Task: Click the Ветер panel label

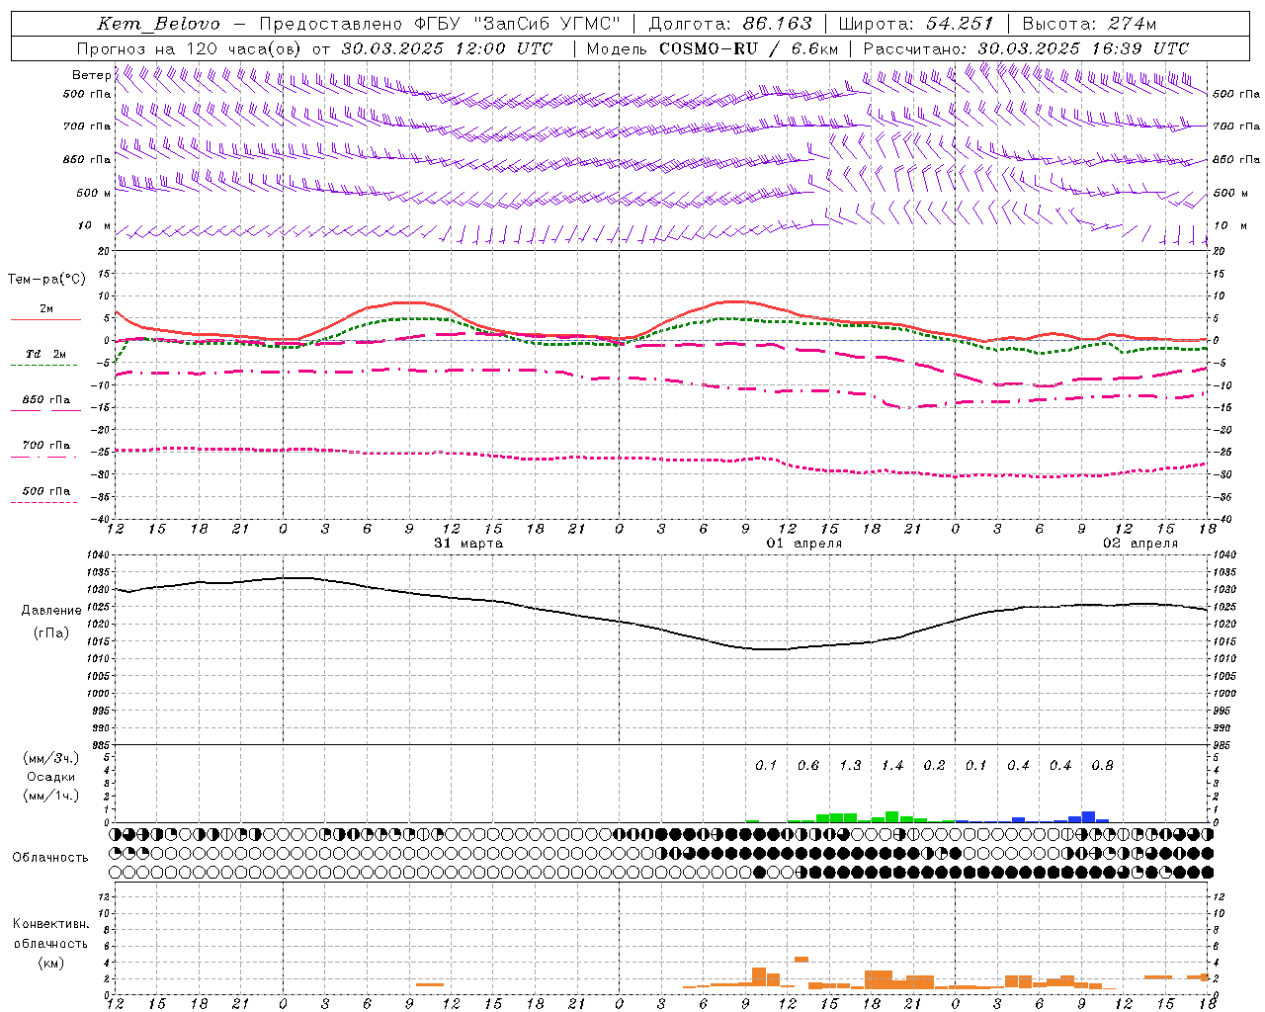Action: [92, 75]
